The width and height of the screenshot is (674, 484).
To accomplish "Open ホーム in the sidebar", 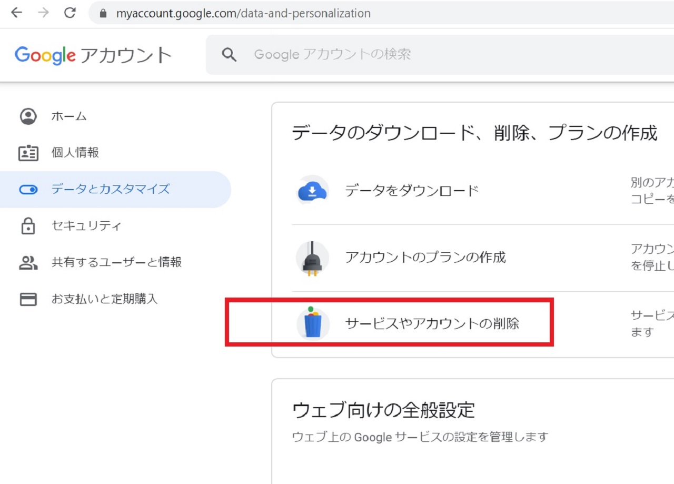I will pos(69,116).
